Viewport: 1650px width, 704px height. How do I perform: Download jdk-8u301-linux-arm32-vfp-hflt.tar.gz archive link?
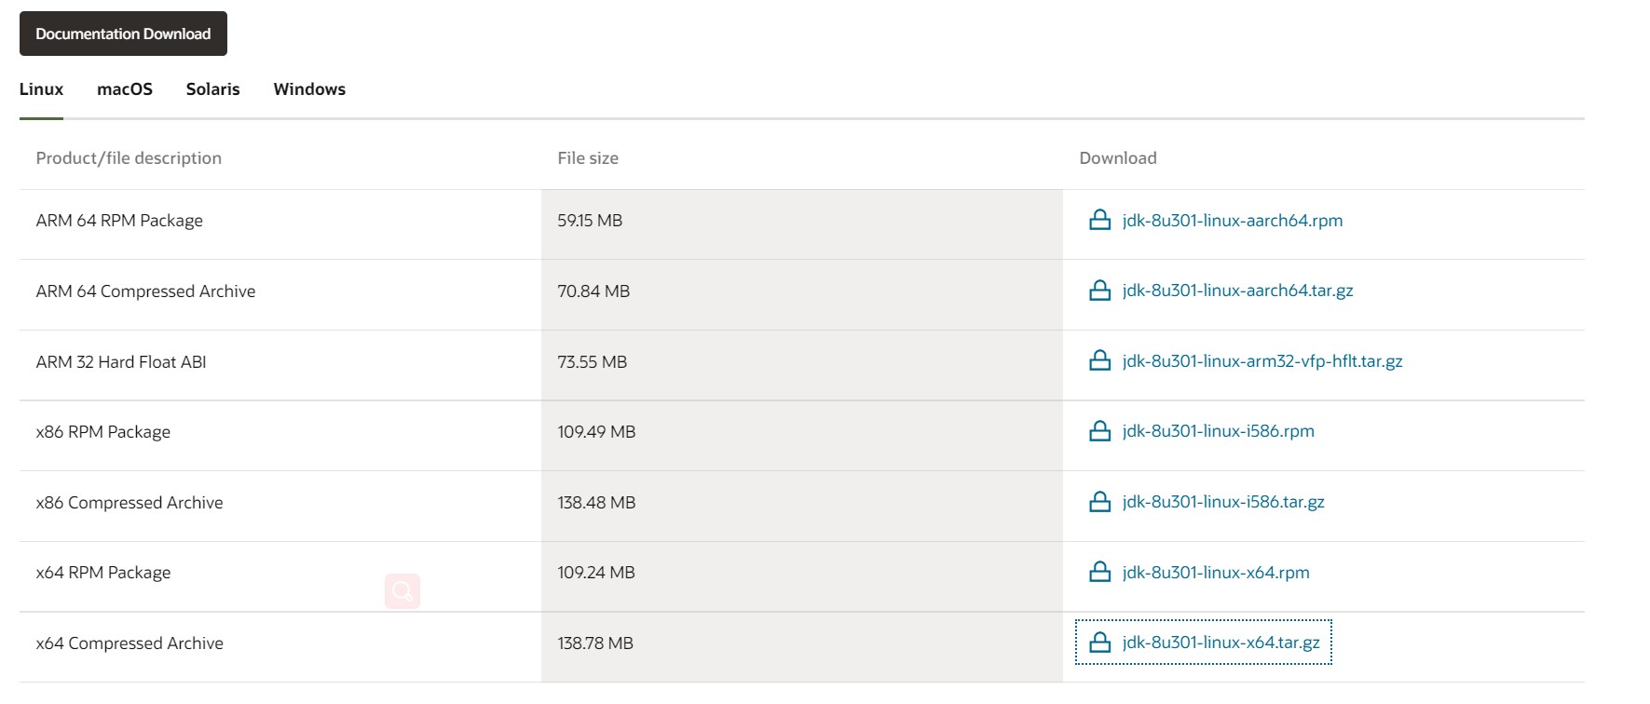[x=1261, y=361]
